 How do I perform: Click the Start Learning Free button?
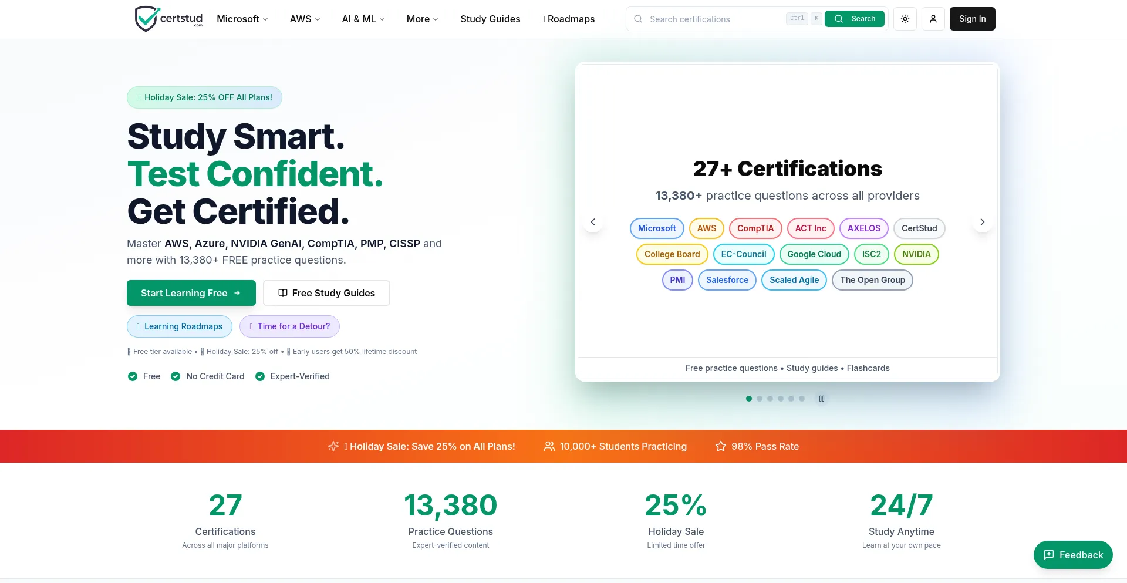click(191, 293)
